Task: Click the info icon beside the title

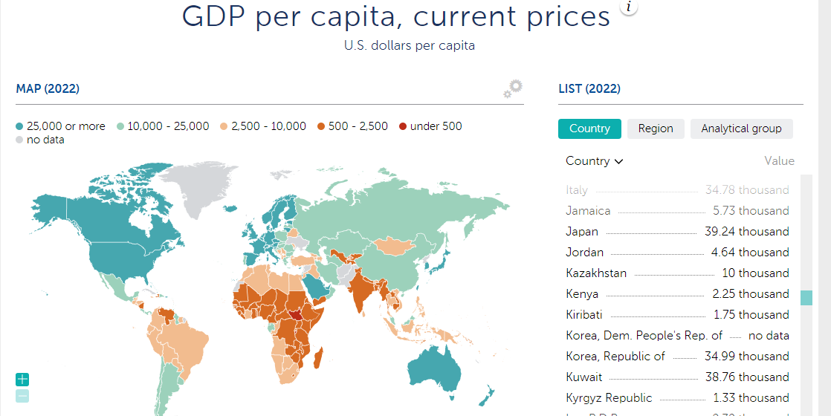Action: (629, 7)
